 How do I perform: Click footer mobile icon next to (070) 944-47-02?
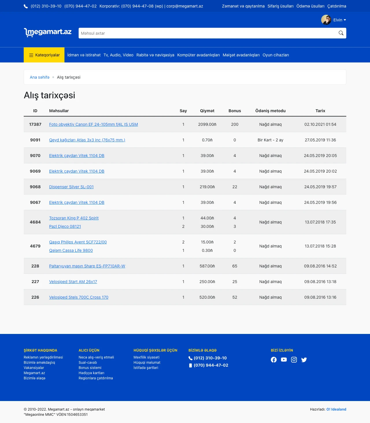(x=190, y=365)
